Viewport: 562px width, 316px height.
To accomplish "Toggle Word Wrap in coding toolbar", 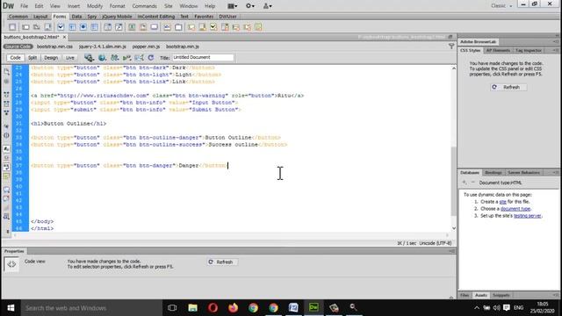I will tap(6, 167).
